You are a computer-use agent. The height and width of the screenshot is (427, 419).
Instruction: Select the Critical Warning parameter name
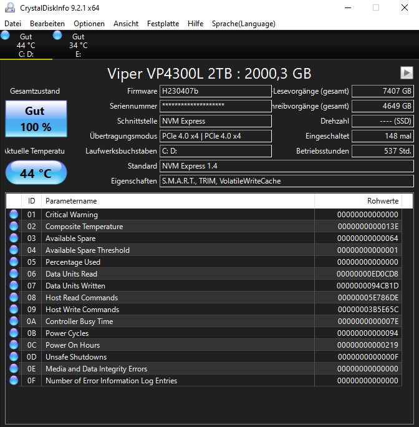pos(72,215)
